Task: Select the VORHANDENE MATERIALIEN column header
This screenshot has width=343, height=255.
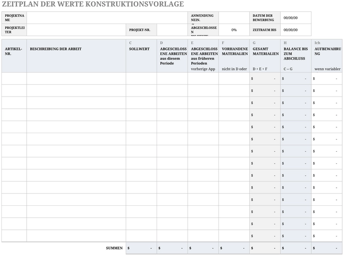Action: pyautogui.click(x=234, y=56)
